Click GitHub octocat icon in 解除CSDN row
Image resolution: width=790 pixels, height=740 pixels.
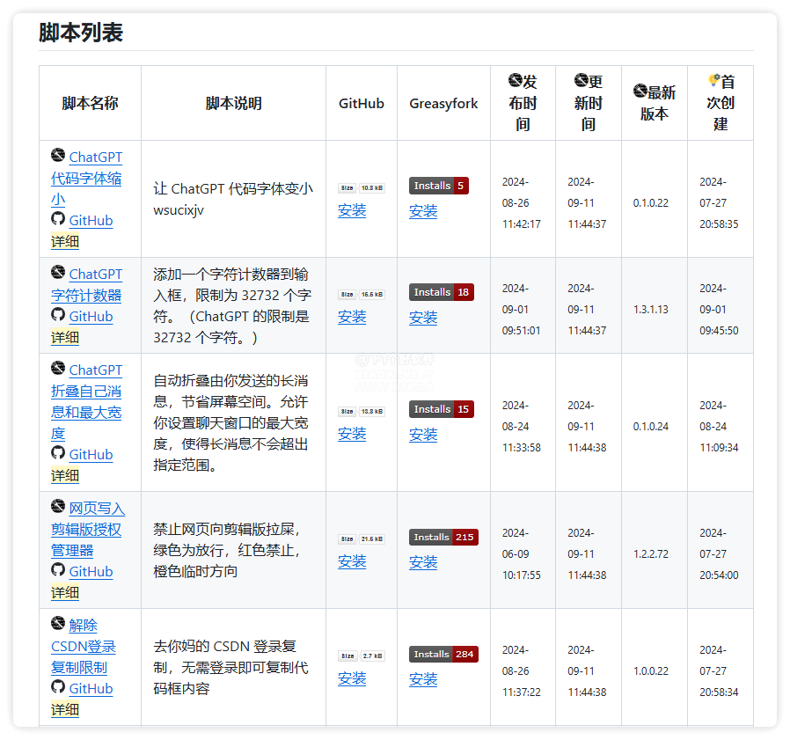pyautogui.click(x=58, y=686)
